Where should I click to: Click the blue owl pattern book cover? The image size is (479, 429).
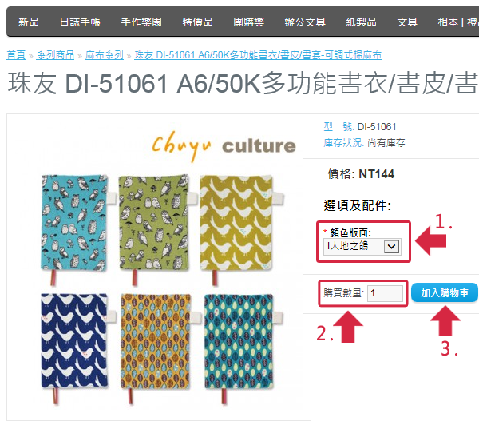point(74,223)
